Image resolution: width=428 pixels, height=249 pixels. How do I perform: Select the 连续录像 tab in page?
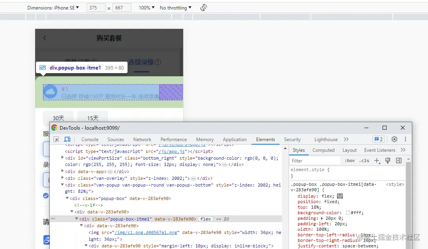141,62
